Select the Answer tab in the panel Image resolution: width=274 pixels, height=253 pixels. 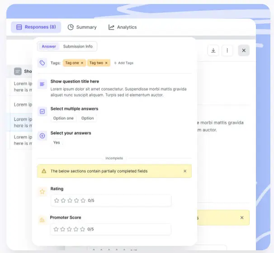click(x=49, y=46)
